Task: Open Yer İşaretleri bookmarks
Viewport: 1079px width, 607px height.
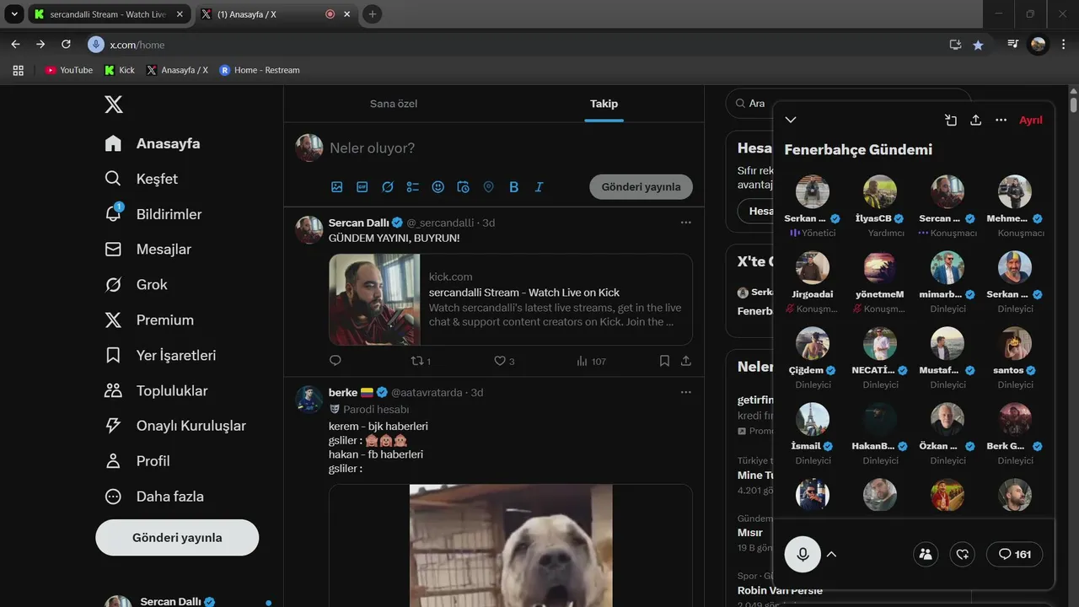Action: 160,356
